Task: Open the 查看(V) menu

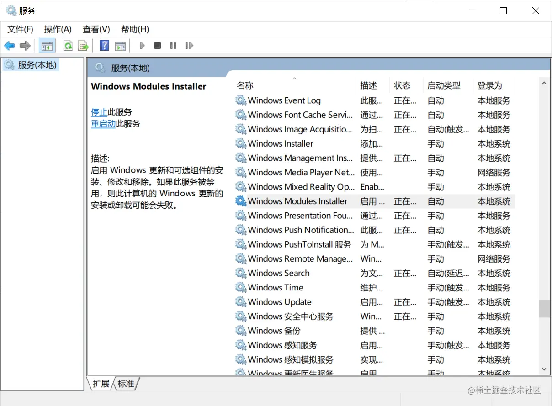Action: [x=96, y=29]
